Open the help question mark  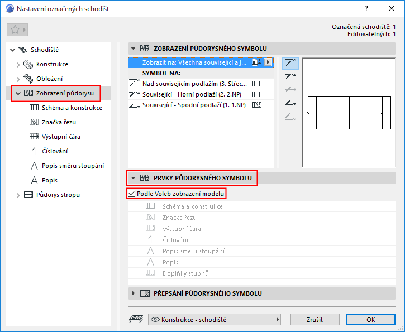[x=366, y=8]
